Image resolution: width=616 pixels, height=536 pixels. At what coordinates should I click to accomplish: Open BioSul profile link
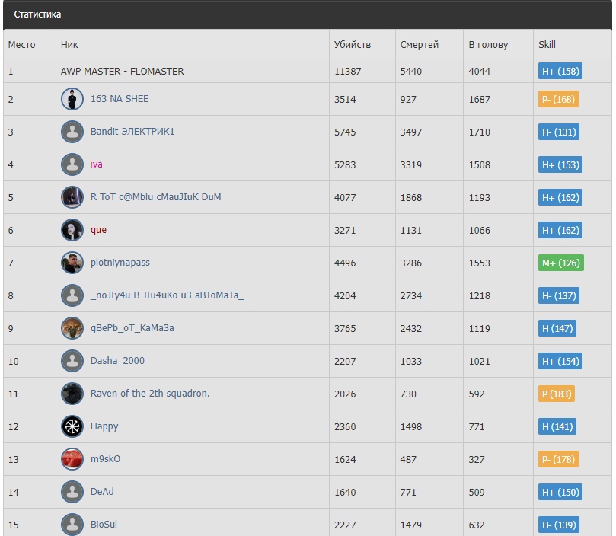104,525
